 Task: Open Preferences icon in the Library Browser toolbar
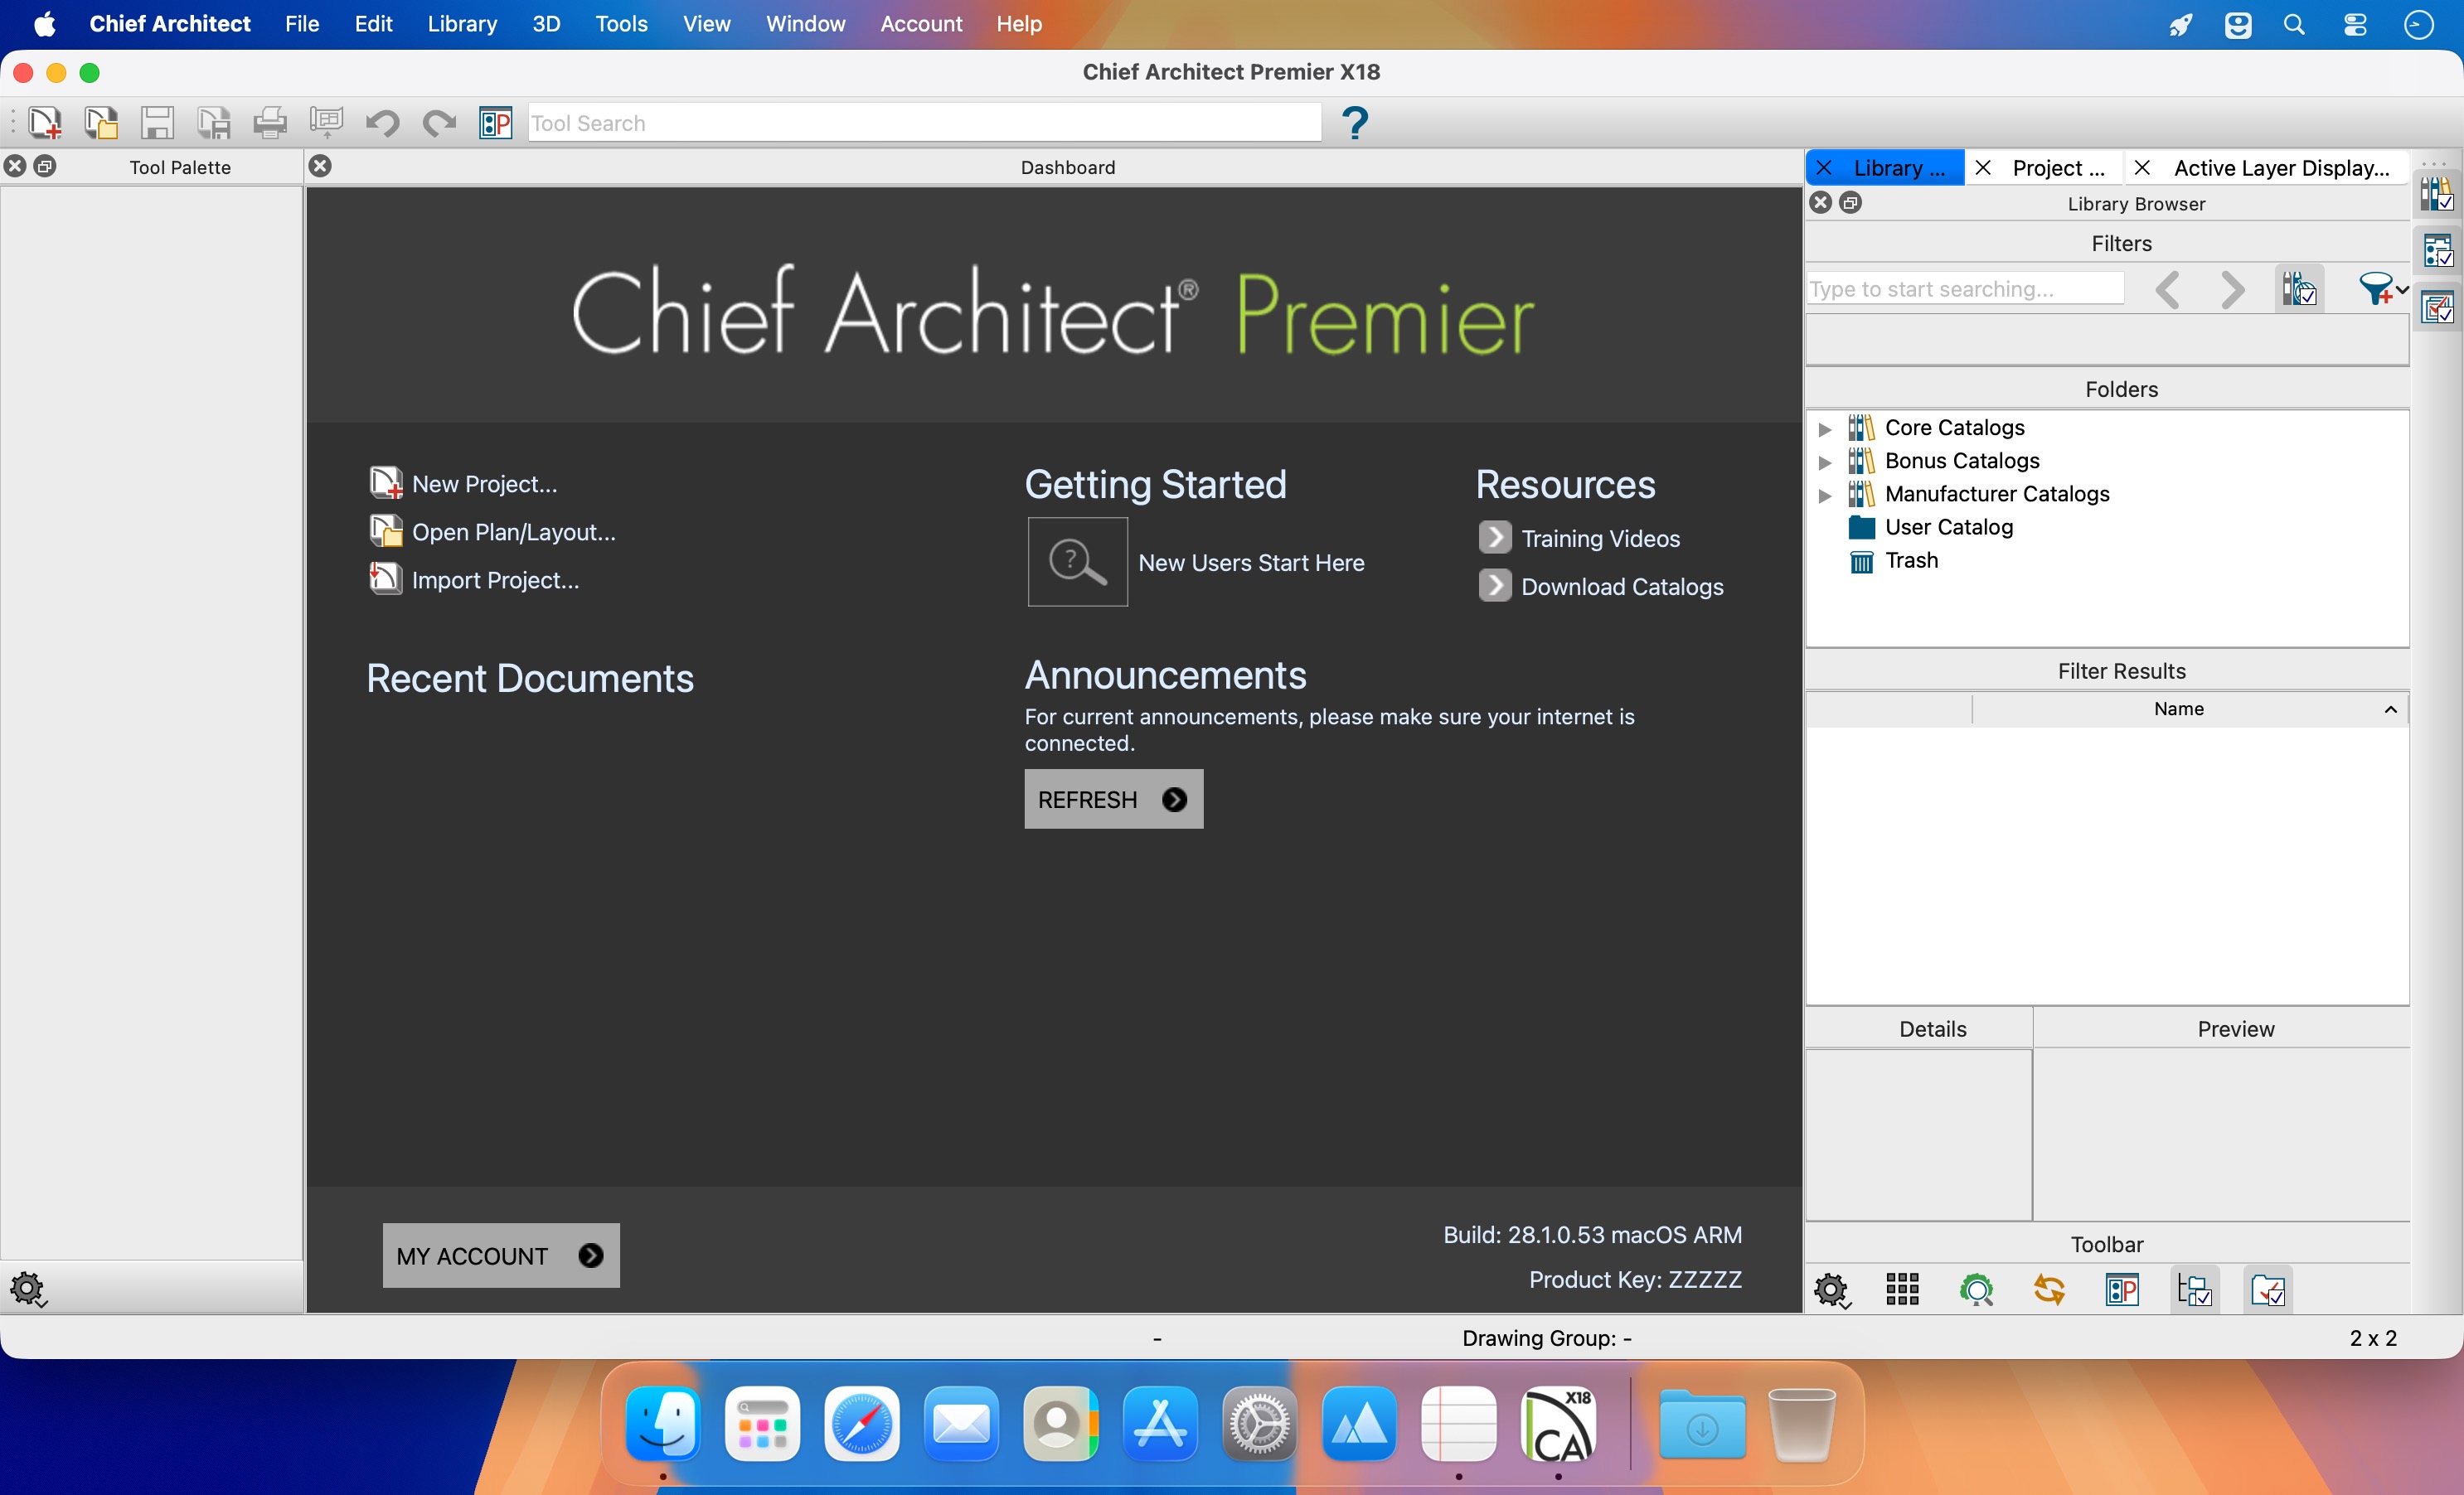2122,1289
